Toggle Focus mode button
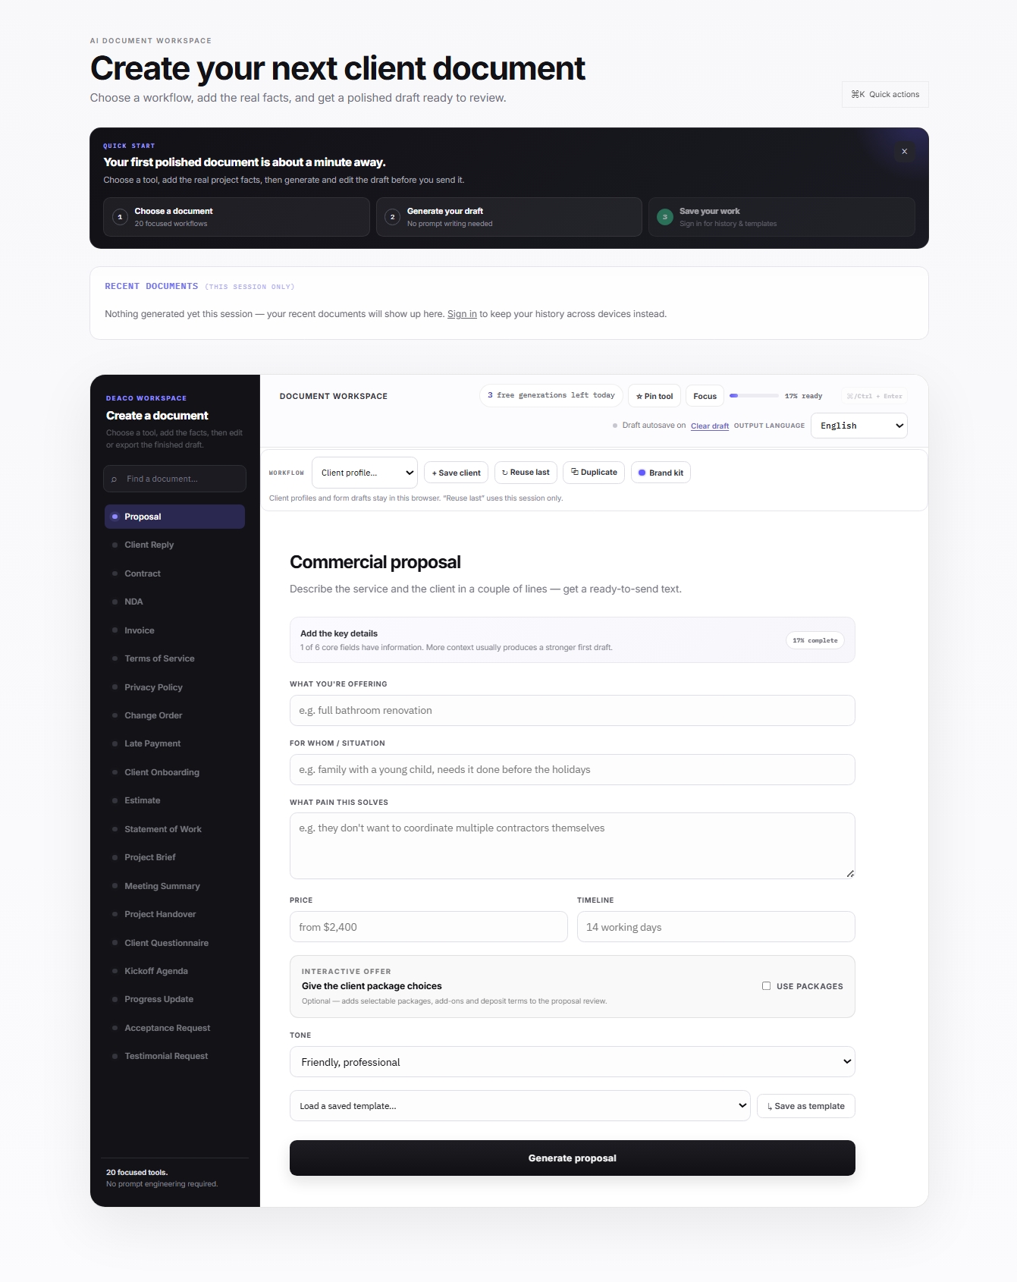This screenshot has width=1017, height=1282. coord(705,396)
